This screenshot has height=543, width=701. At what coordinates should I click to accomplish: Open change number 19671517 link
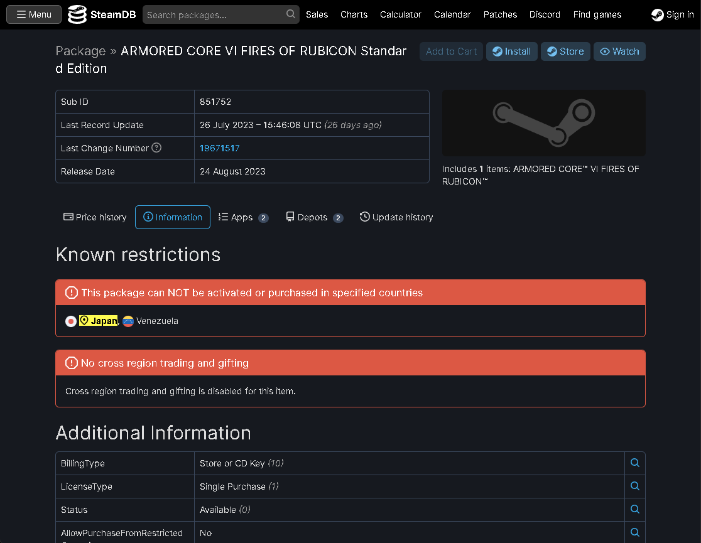[x=219, y=148]
